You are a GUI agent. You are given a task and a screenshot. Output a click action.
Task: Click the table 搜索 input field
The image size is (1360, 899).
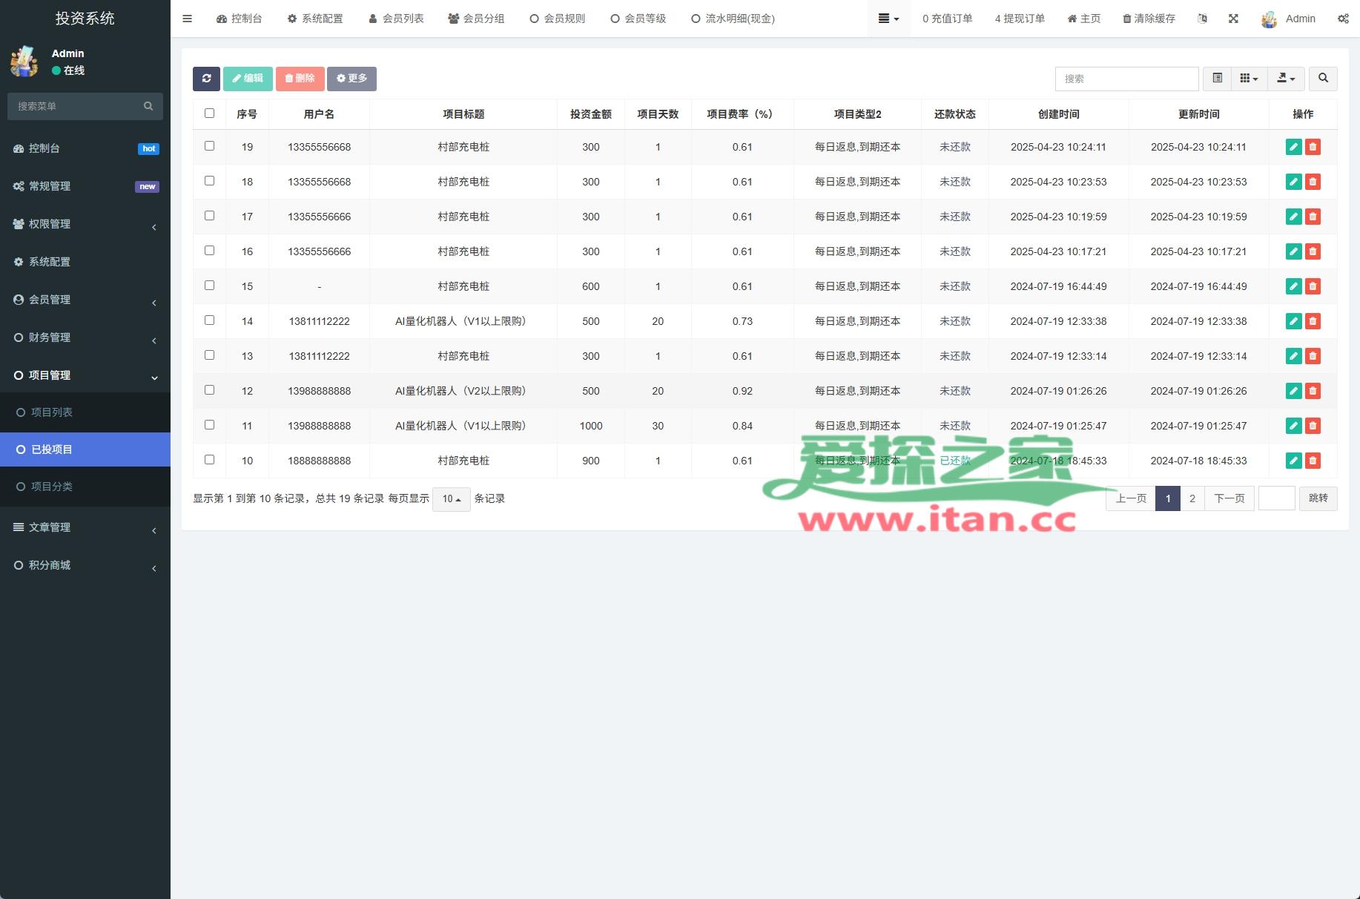[1126, 79]
